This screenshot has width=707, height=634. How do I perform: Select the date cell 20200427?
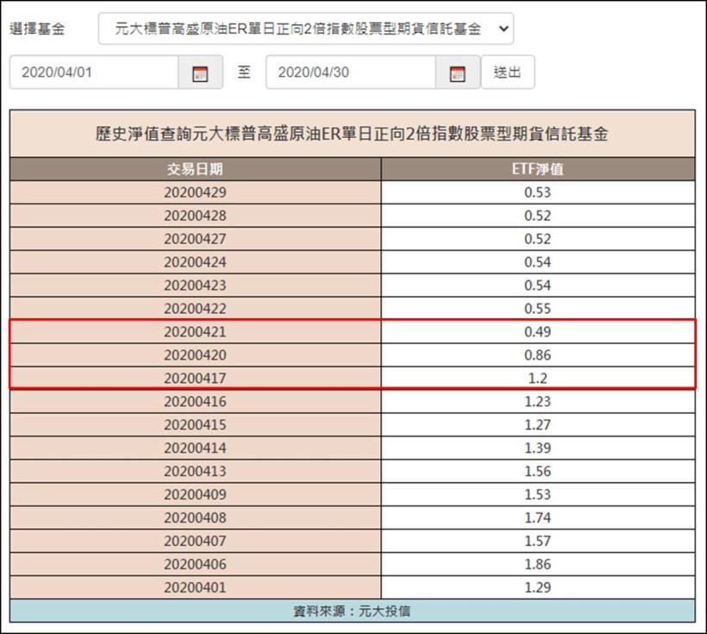[x=195, y=239]
